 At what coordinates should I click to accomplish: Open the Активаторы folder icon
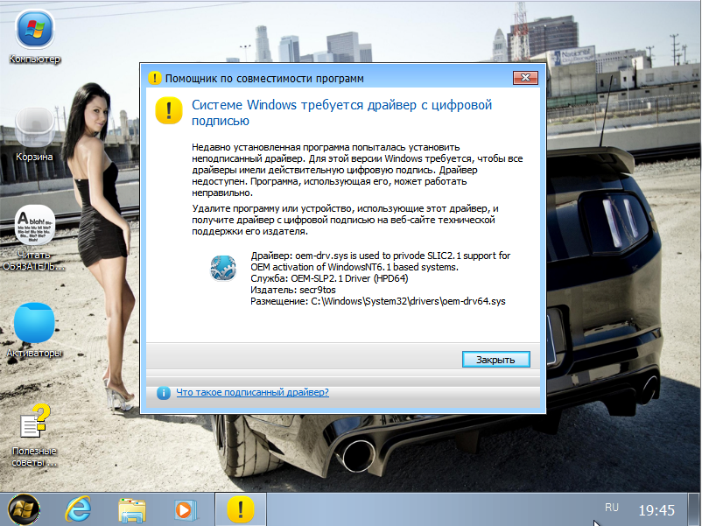[34, 330]
